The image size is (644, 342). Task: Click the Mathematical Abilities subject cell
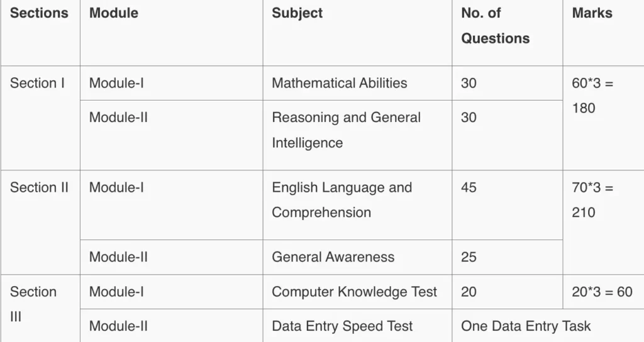point(339,83)
